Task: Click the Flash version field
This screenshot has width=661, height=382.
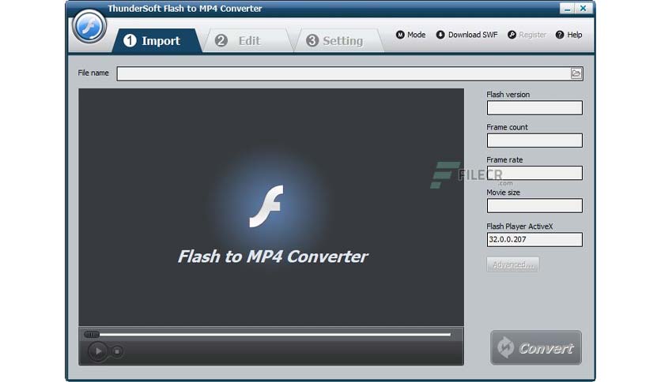Action: pyautogui.click(x=534, y=107)
